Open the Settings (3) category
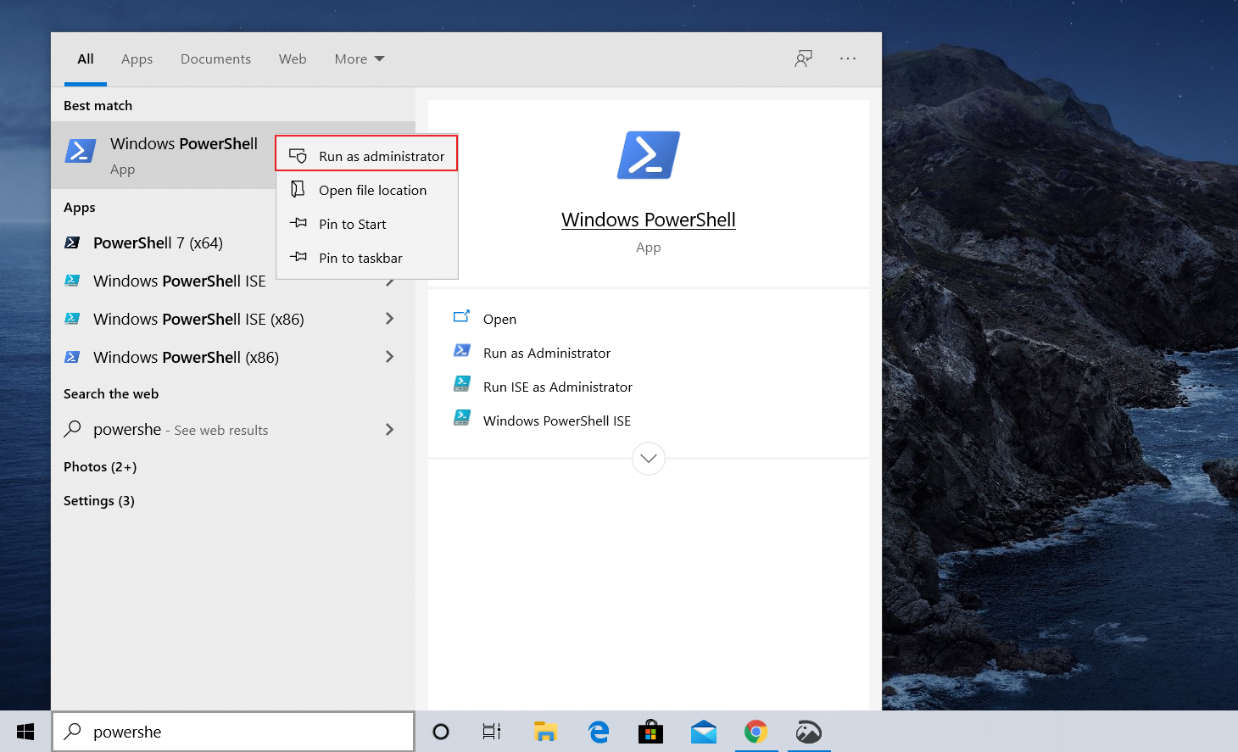1238x752 pixels. [x=99, y=500]
